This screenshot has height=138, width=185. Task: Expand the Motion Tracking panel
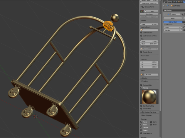click(141, 112)
